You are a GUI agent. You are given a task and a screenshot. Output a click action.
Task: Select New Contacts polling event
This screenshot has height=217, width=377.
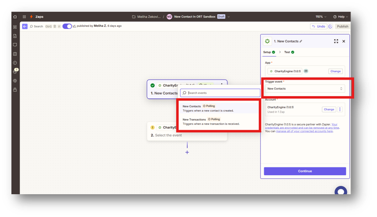(219, 108)
